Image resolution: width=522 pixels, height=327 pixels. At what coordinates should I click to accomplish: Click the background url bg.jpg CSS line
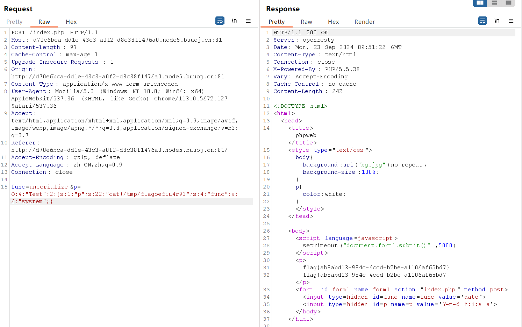click(365, 165)
